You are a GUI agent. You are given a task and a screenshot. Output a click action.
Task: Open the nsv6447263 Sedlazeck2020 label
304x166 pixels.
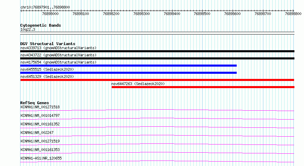click(x=138, y=84)
